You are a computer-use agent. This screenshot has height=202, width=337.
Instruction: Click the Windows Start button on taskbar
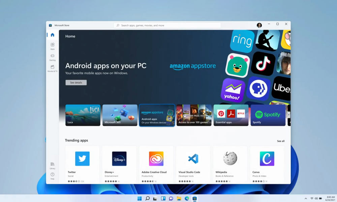tap(140, 198)
